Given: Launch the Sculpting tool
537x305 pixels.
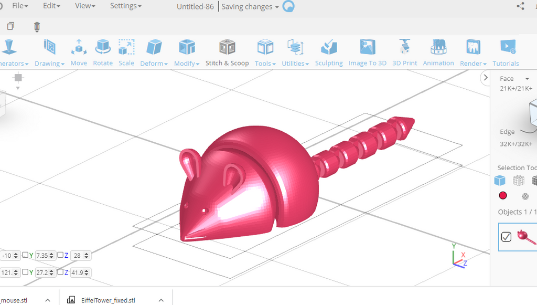Looking at the screenshot, I should 329,52.
